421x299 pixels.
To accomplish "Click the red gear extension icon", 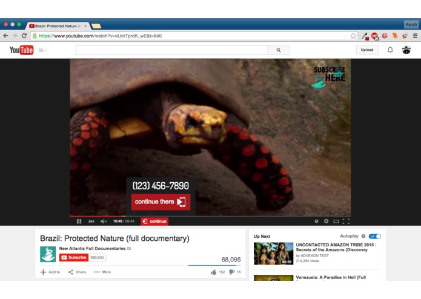I will (385, 36).
